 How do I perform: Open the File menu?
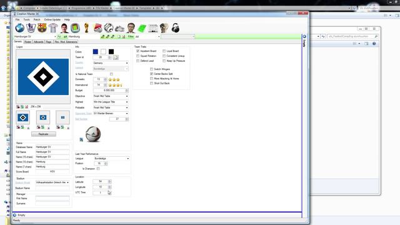point(17,19)
